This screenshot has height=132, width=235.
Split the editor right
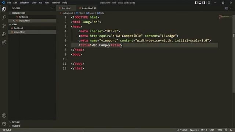click(227, 8)
